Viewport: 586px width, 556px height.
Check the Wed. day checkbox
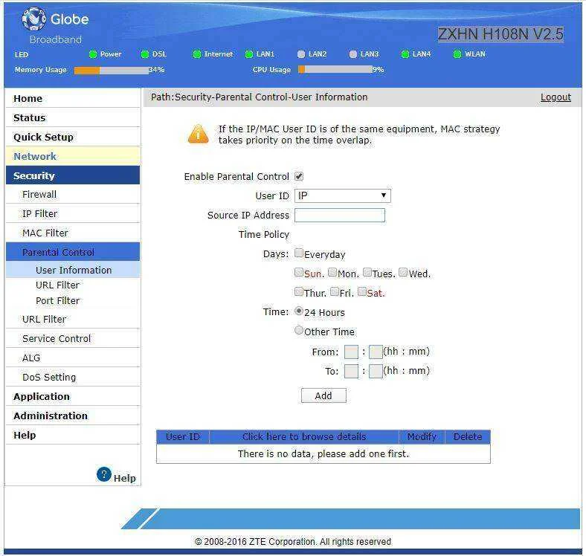point(403,272)
